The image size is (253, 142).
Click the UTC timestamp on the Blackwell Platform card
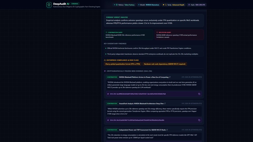coord(192,77)
